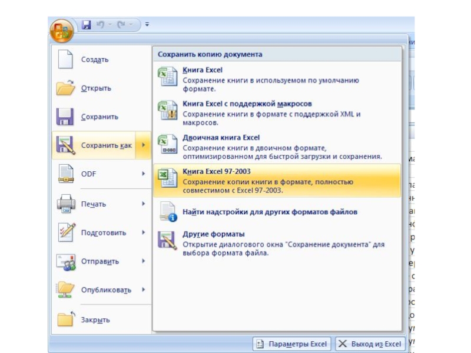Image resolution: width=471 pixels, height=353 pixels.
Task: Click the Печать menu label
Action: (94, 204)
